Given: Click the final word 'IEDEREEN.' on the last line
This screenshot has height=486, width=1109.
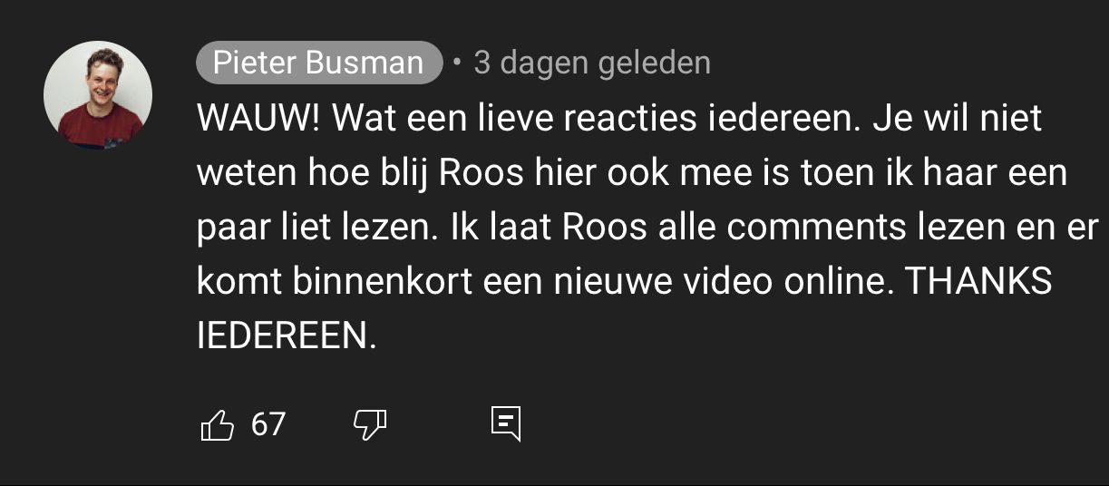Looking at the screenshot, I should (x=286, y=336).
